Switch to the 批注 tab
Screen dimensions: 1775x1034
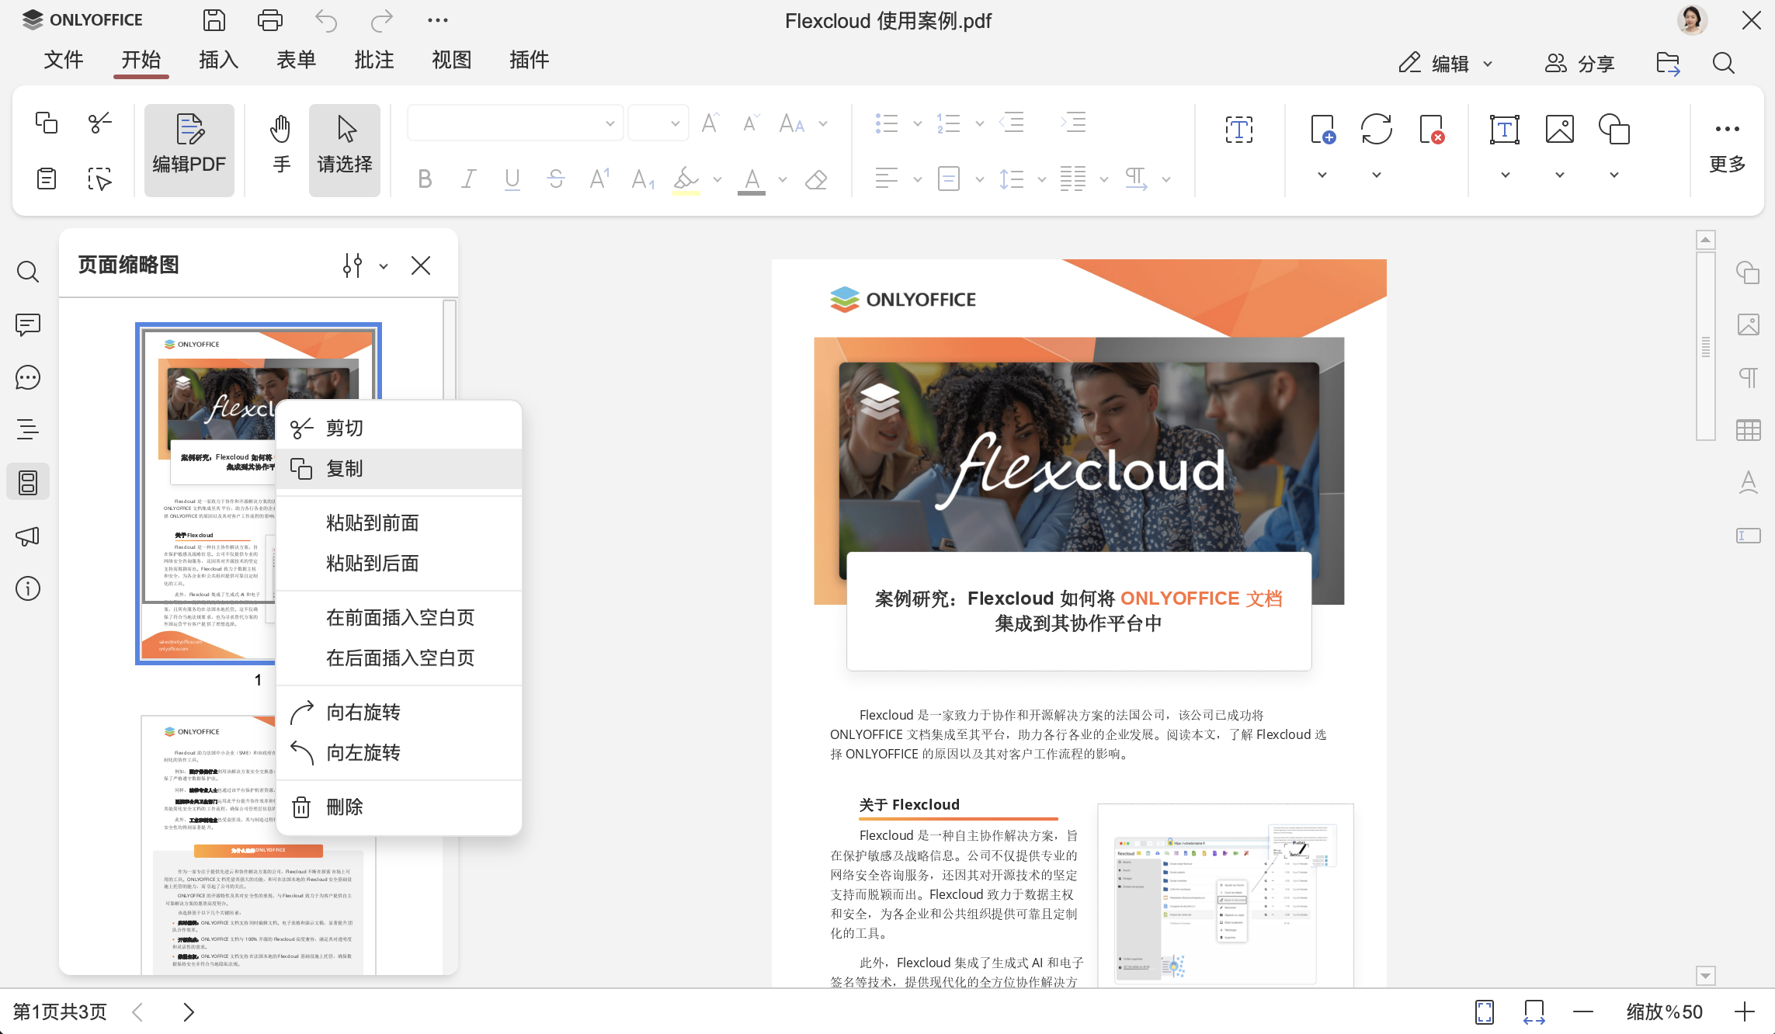click(374, 60)
